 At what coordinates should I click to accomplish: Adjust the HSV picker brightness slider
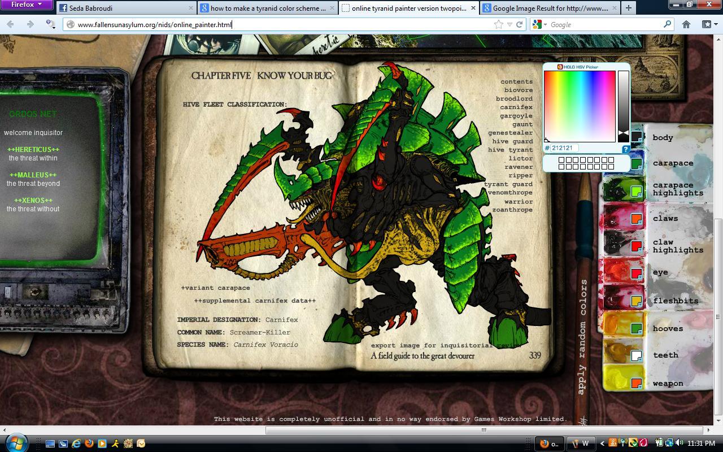623,106
